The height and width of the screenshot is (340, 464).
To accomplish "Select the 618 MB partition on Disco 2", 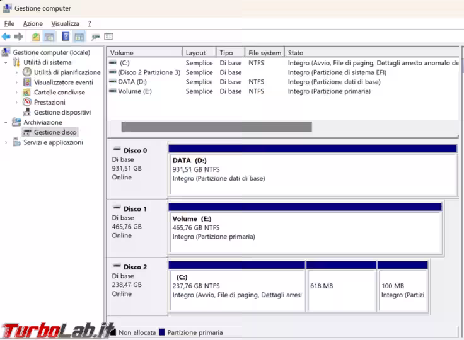I will [342, 290].
